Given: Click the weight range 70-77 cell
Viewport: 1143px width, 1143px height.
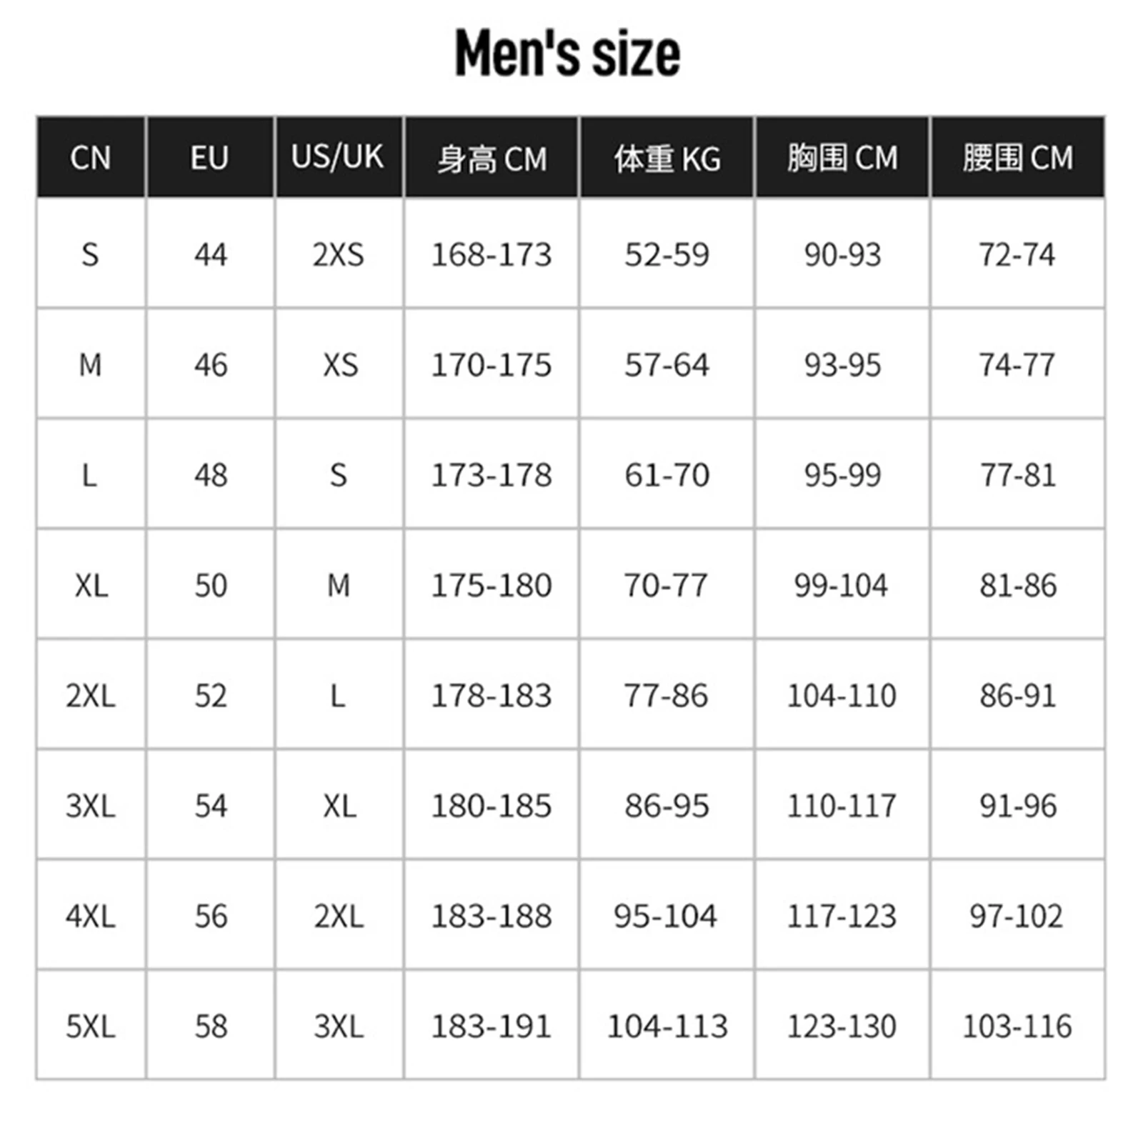Looking at the screenshot, I should (666, 586).
